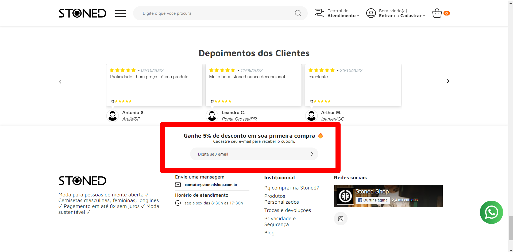Viewport: 513px width, 252px height.
Task: Click the orange cart count badge
Action: point(446,13)
